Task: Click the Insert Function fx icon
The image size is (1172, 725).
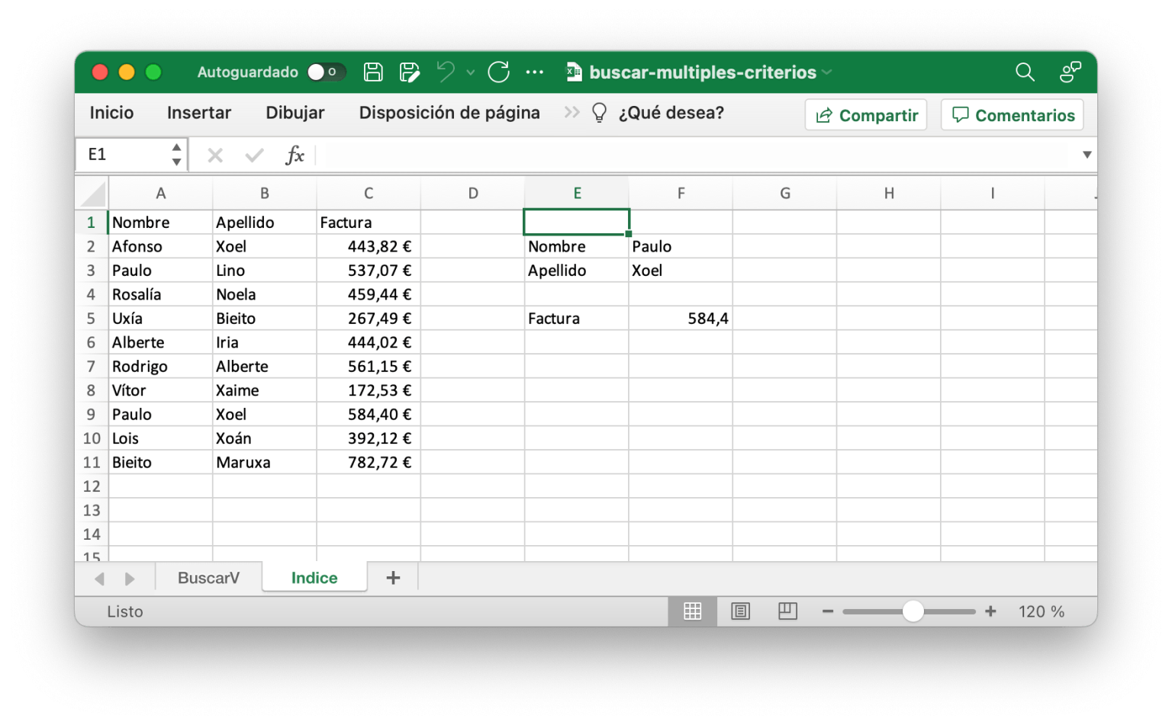Action: [x=296, y=155]
